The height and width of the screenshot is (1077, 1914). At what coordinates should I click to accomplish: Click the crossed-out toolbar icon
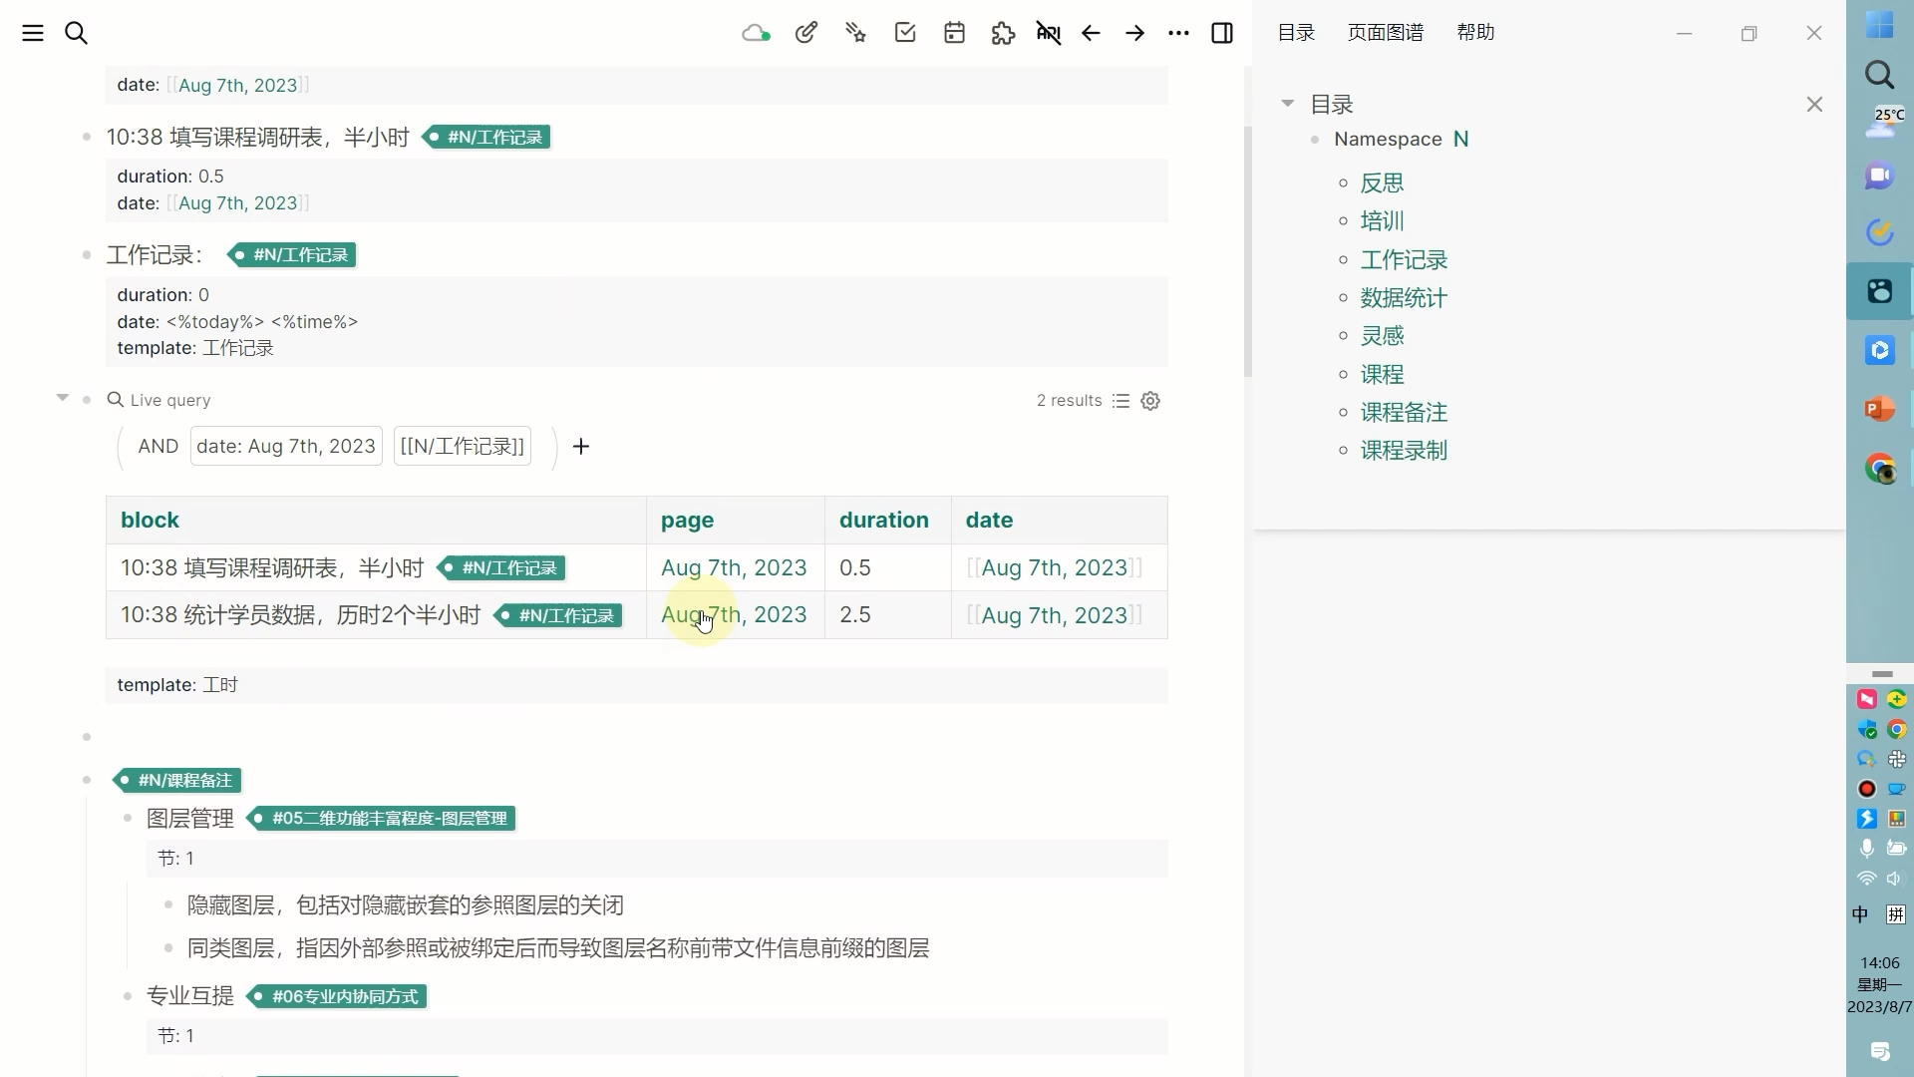pyautogui.click(x=1049, y=33)
